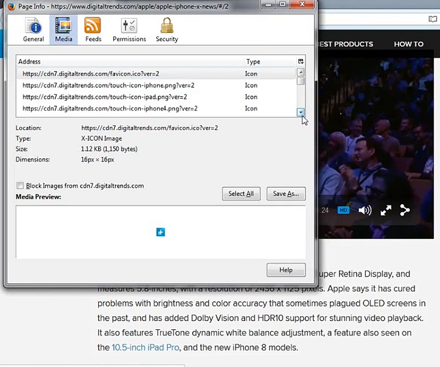Click the Help button
The height and width of the screenshot is (367, 440).
[286, 270]
